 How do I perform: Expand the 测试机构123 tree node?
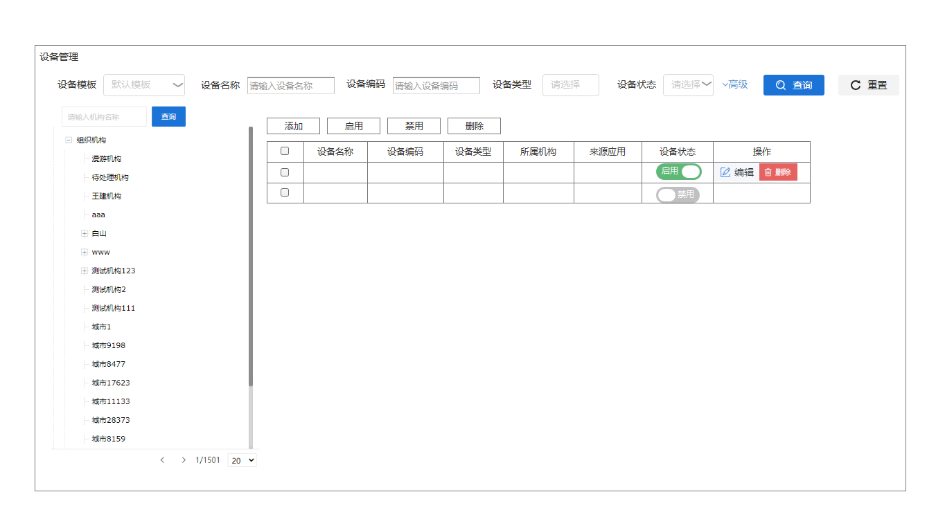(x=85, y=271)
